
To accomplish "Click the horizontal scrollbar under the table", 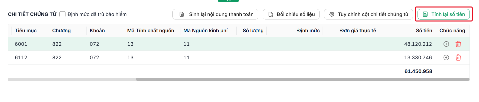I will point(303,79).
